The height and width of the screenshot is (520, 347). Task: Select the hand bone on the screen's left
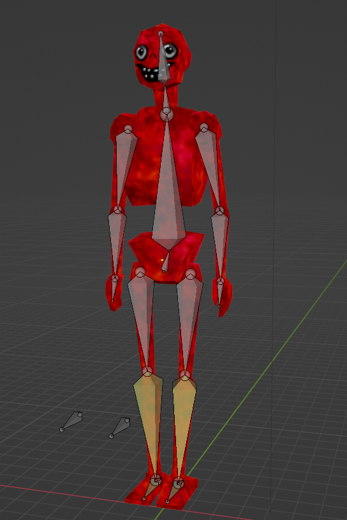[114, 289]
